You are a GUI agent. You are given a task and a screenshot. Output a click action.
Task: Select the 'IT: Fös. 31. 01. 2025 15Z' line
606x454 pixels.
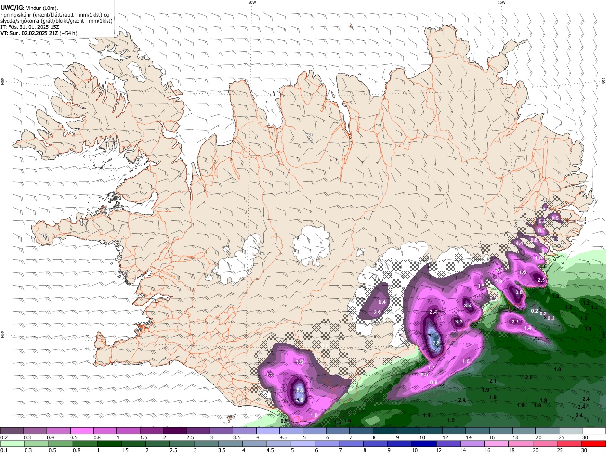tap(30, 27)
